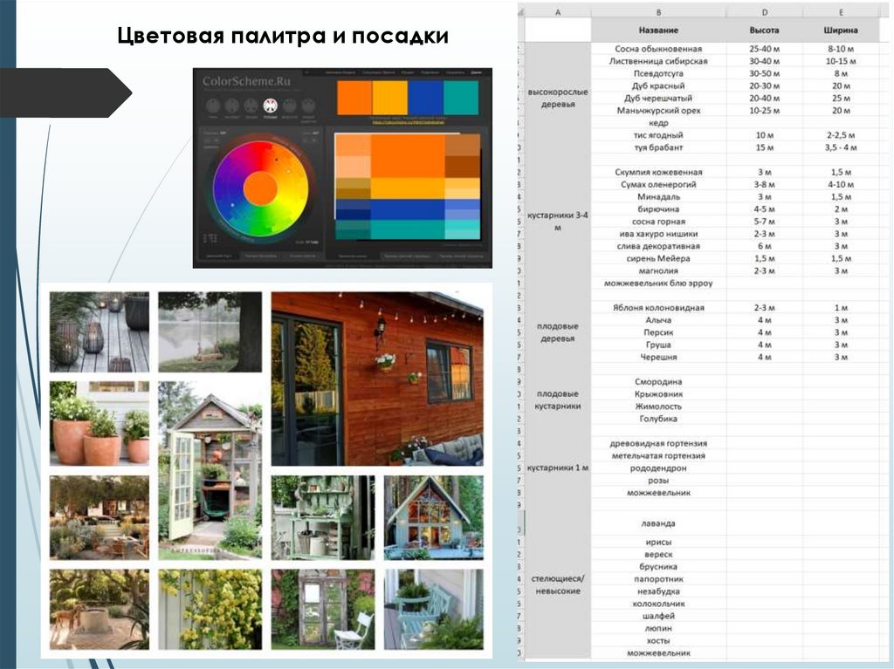Viewport: 894px width, 669px height.
Task: Click the 'метельчатая гортензия' cell
Action: pyautogui.click(x=658, y=456)
